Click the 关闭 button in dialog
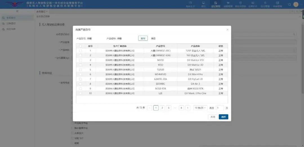304x147 pixels. coord(213,117)
